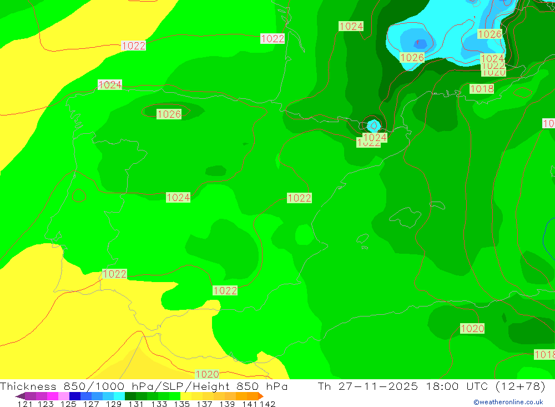Screen dimensions: 555x407
Task: Click the 1026 label inside Spain's closed contour
Action: coord(169,114)
